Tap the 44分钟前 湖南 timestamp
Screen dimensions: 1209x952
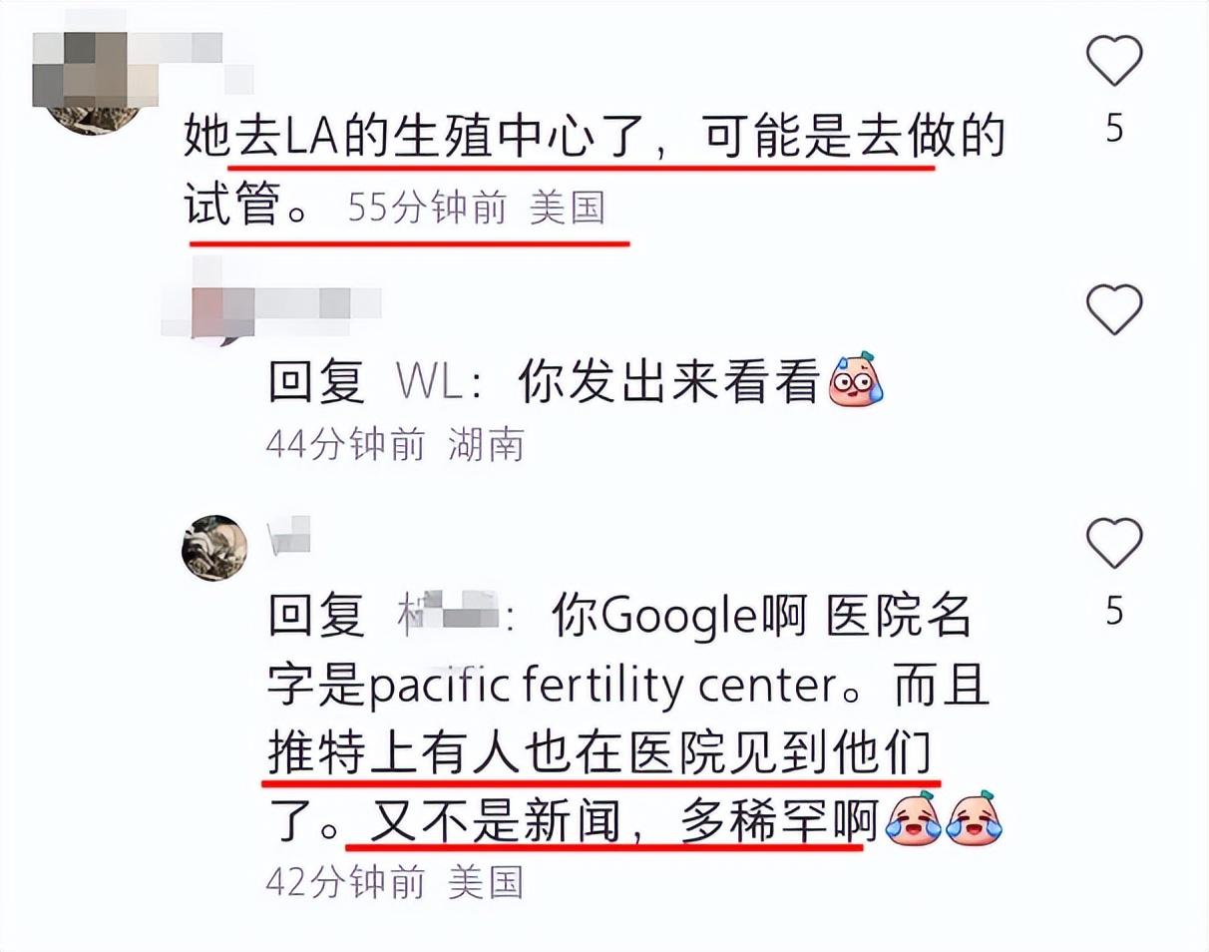coord(395,445)
